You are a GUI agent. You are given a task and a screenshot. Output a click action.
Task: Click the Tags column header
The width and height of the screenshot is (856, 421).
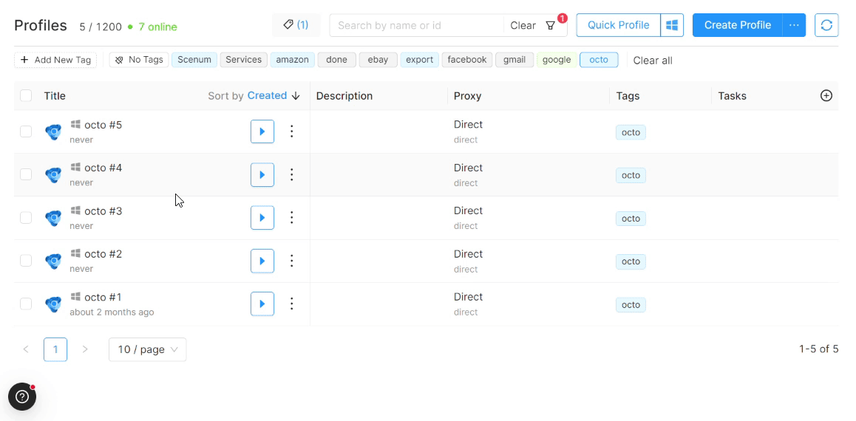pyautogui.click(x=628, y=96)
